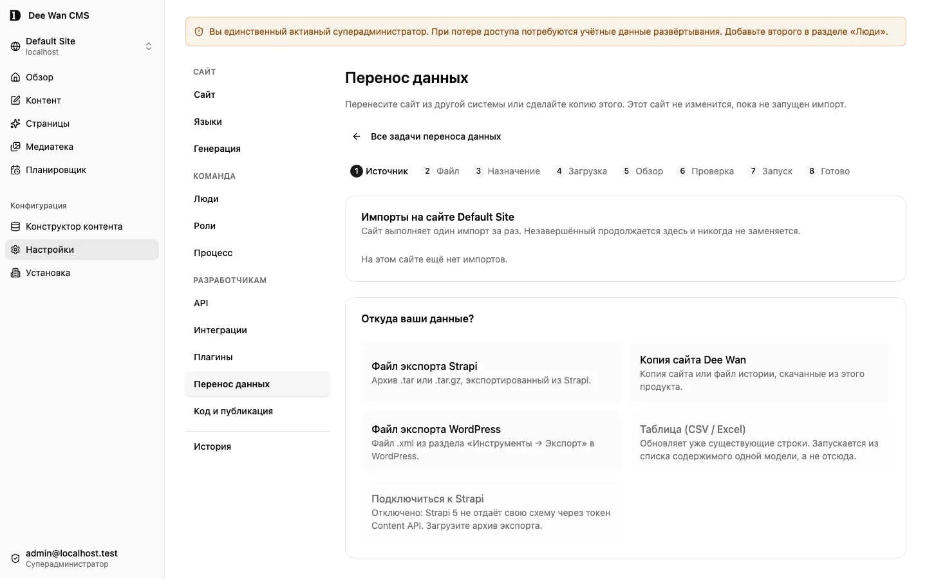927x579 pixels.
Task: Click step 5 Обзор in the wizard
Action: [642, 171]
